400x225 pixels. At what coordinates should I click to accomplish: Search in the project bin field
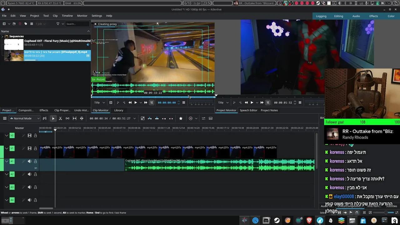[x=77, y=24]
